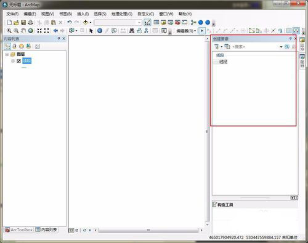Click template search magnifier button

pyautogui.click(x=287, y=47)
